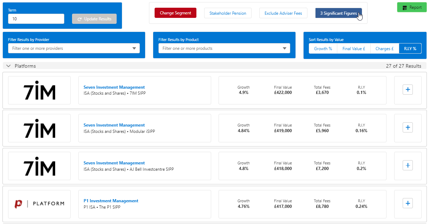The height and width of the screenshot is (224, 429).
Task: Click the £5,960 total fees value
Action: [x=322, y=130]
